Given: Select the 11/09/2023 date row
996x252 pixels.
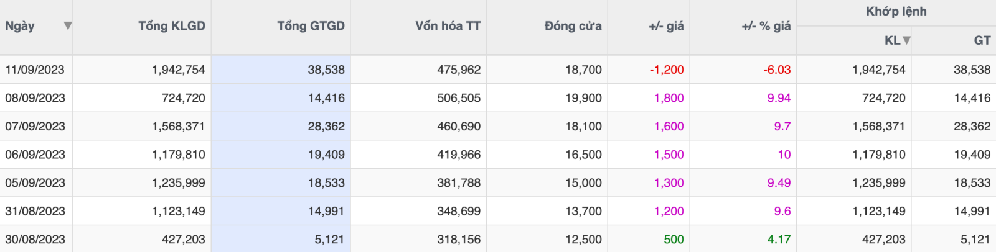Looking at the screenshot, I should 35,70.
